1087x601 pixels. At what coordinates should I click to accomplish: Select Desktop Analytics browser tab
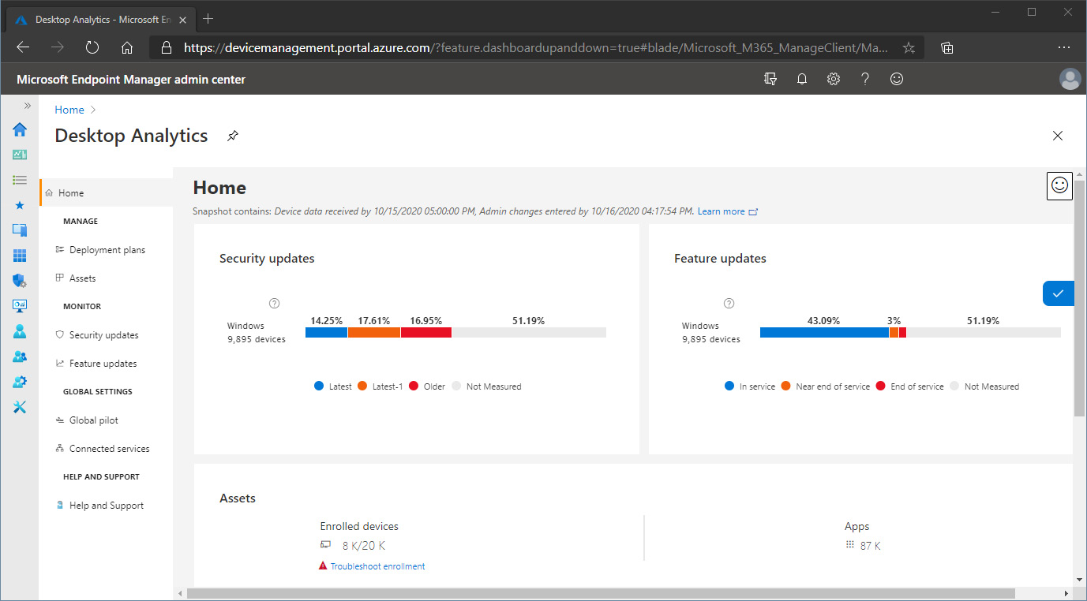pyautogui.click(x=99, y=19)
